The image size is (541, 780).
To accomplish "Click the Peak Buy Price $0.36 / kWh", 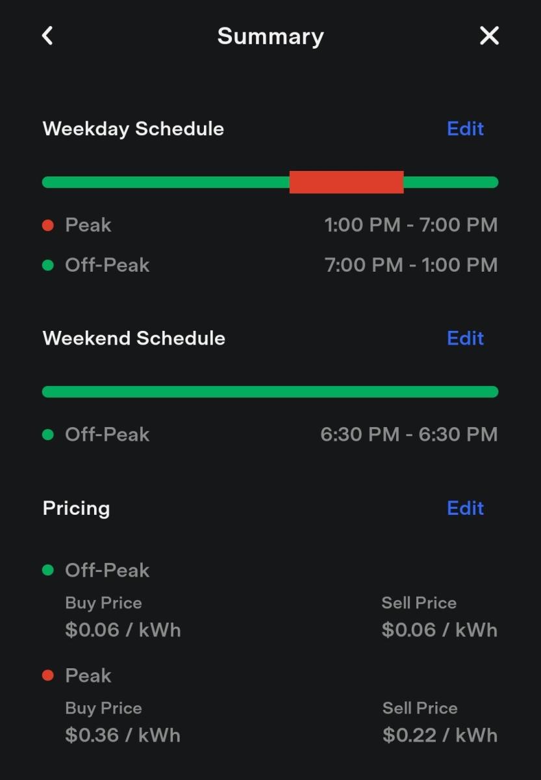I will tap(123, 735).
